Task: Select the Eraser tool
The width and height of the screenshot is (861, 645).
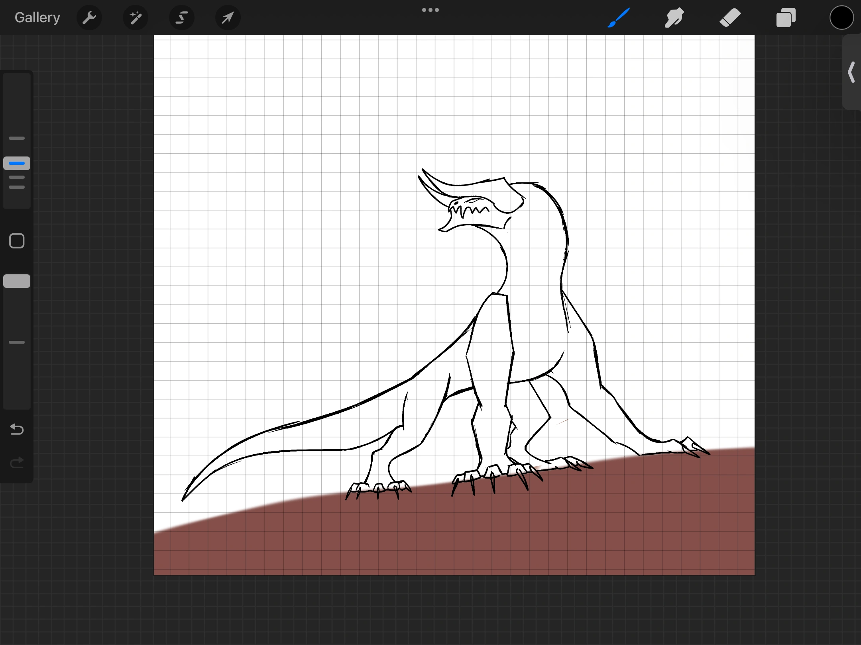Action: click(730, 18)
